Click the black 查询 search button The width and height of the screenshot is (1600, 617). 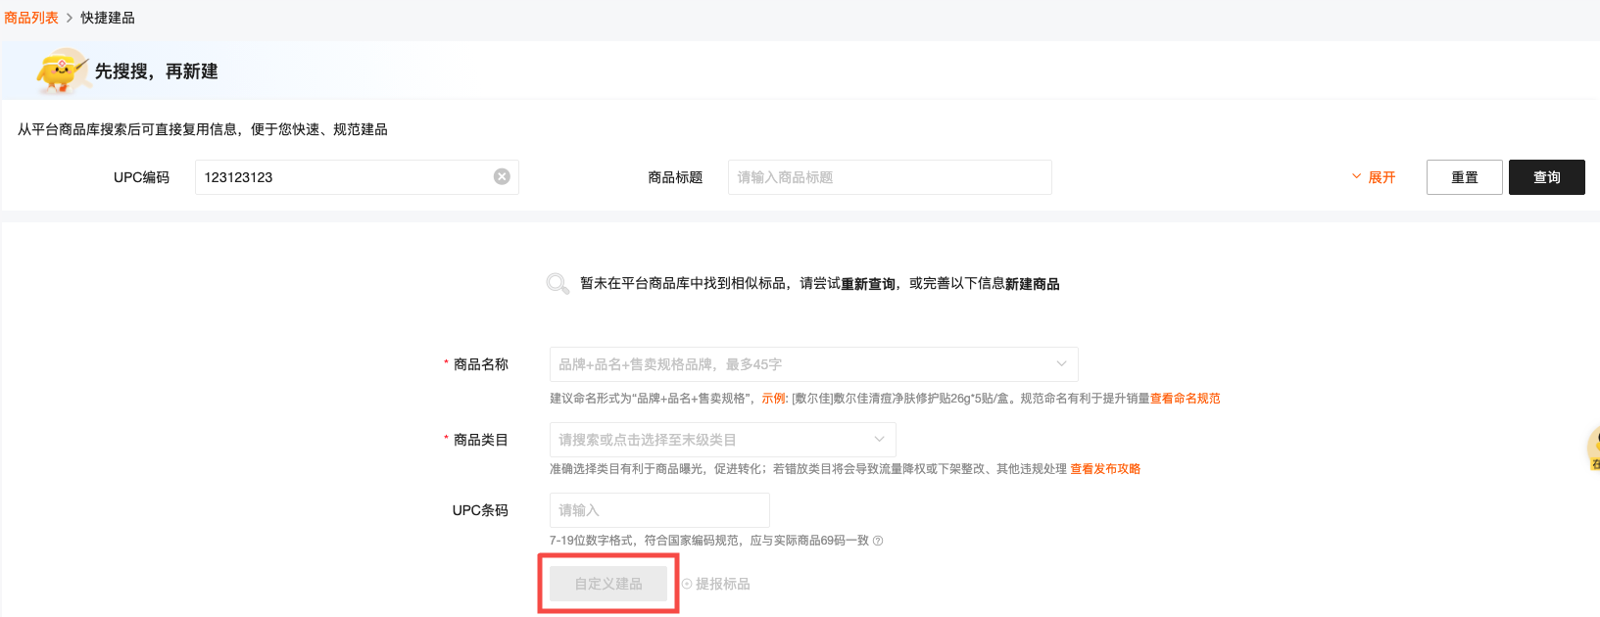click(1546, 177)
